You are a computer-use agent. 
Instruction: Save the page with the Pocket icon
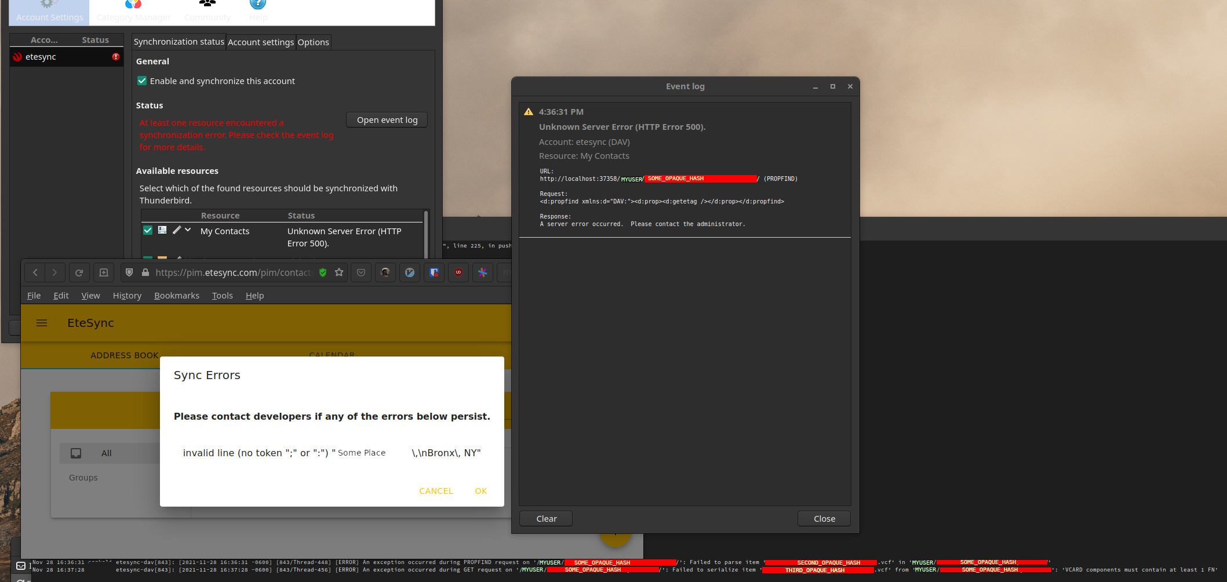tap(361, 272)
